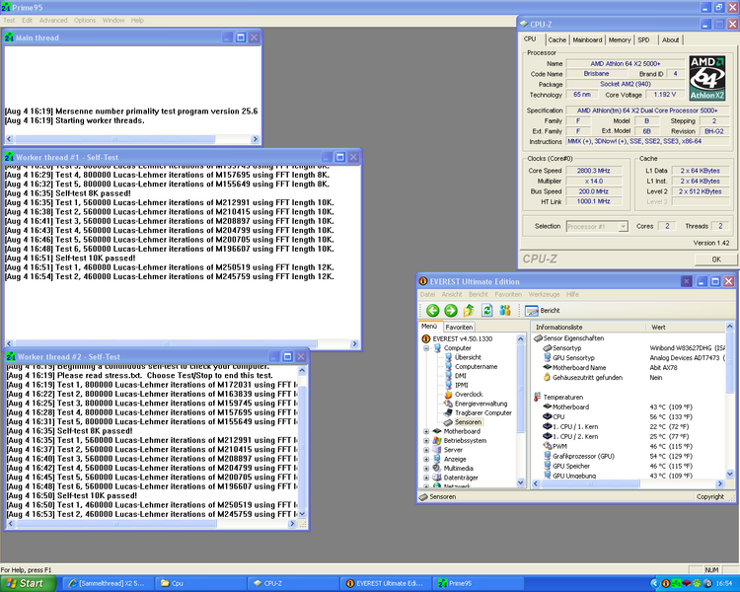Click Prime95 taskbar button
This screenshot has height=592, width=740.
coord(479,583)
